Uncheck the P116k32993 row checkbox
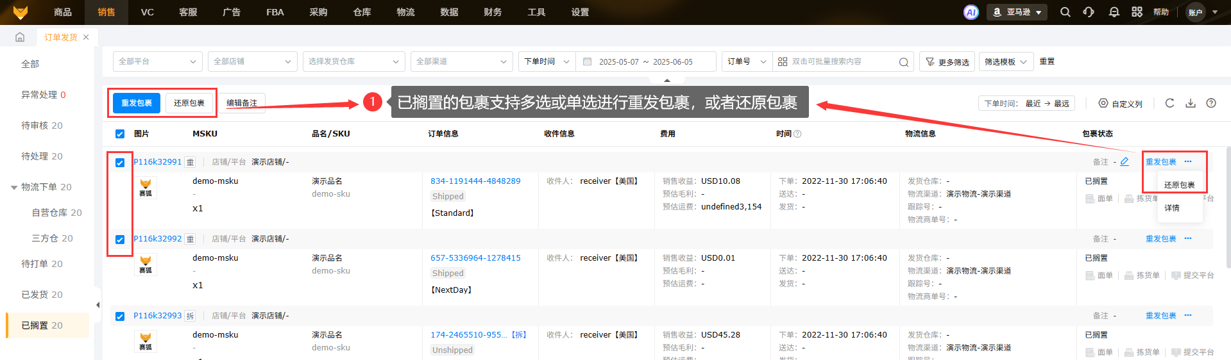Screen dimensions: 1231x360 click(x=120, y=316)
